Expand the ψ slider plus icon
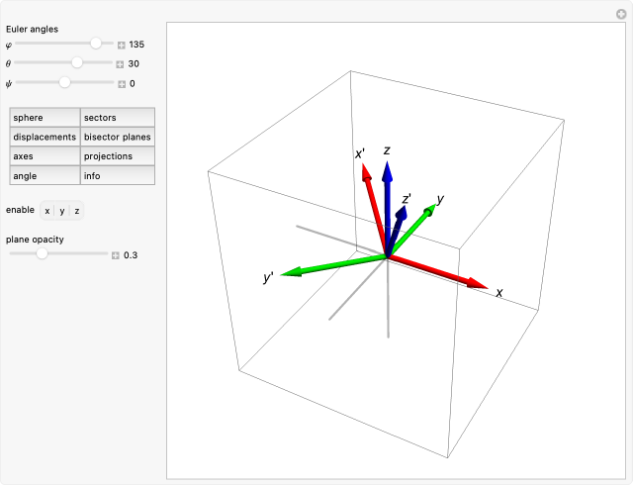633x486 pixels. [x=121, y=84]
